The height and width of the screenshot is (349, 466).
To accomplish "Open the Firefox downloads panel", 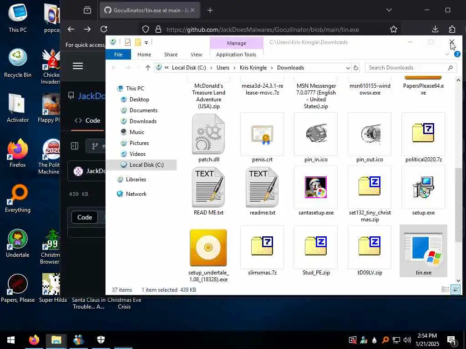I will (435, 29).
